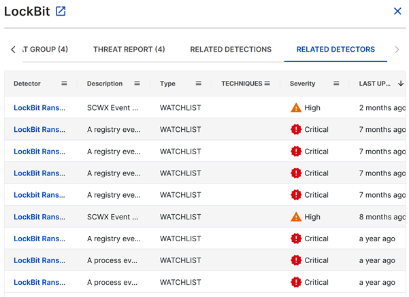
Task: Open Severity column menu icon
Action: [x=336, y=84]
